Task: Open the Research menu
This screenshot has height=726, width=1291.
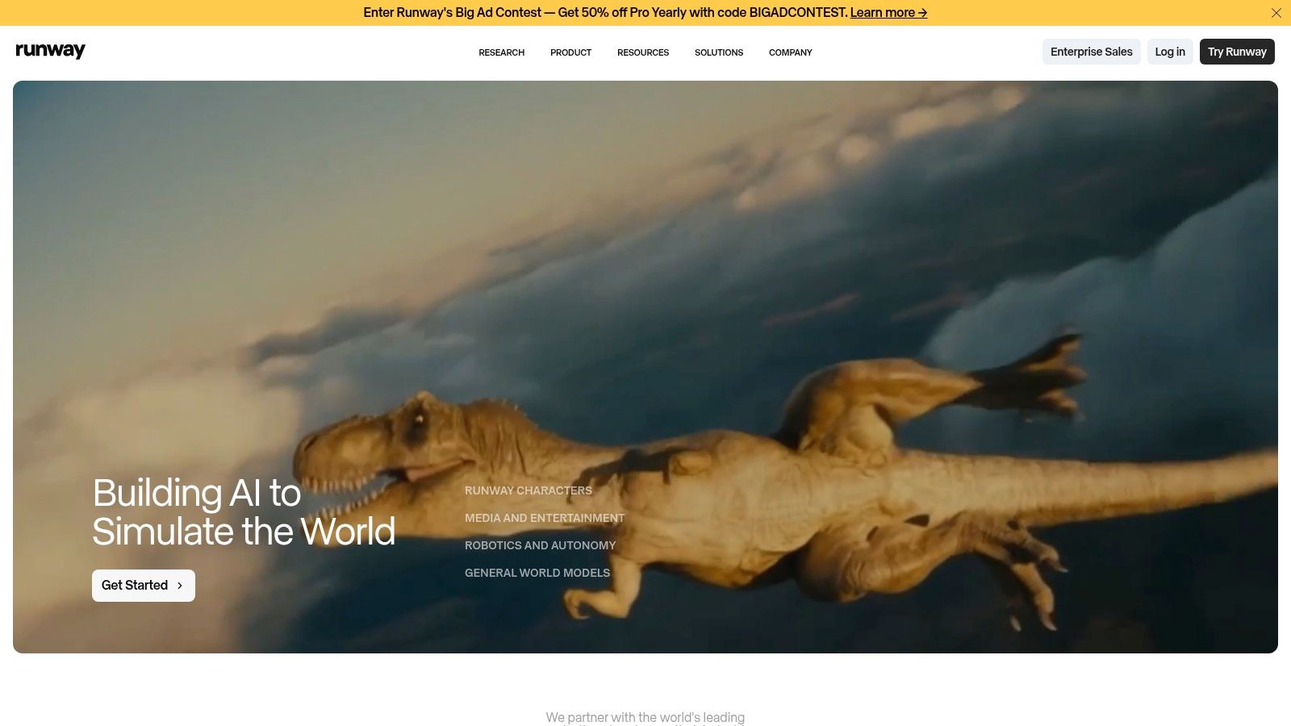Action: tap(501, 52)
